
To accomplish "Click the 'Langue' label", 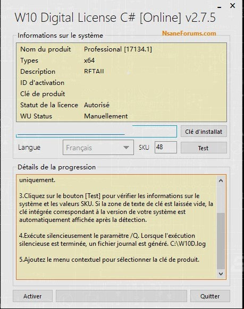I will coord(29,148).
